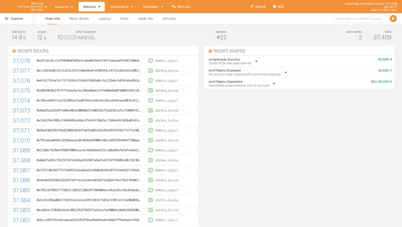Click hash of block 37,077
Screen dimensions: 402x227
coord(88,71)
